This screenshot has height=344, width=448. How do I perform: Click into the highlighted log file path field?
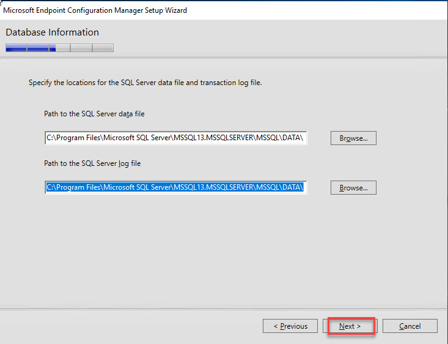click(x=175, y=187)
